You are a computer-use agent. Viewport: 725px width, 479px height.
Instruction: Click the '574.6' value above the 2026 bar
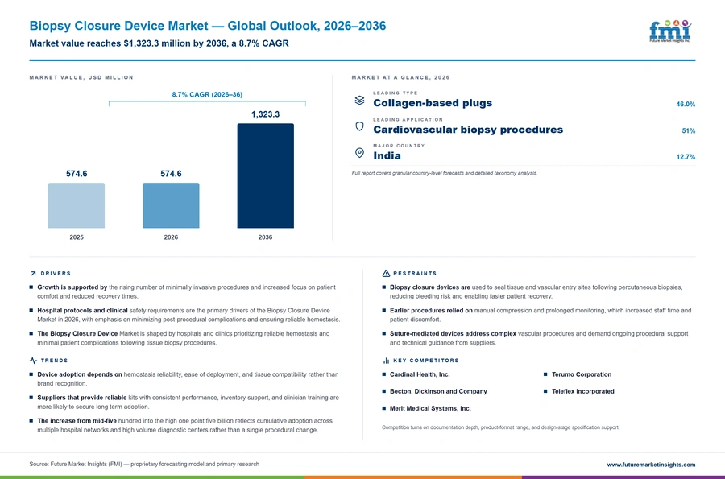tap(171, 174)
